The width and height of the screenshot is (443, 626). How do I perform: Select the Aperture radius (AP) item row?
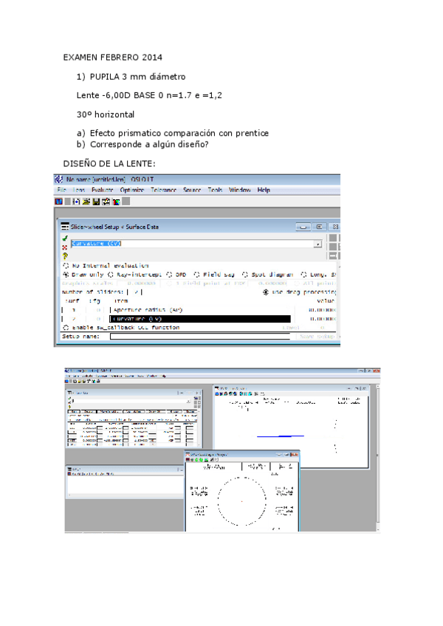pyautogui.click(x=202, y=310)
